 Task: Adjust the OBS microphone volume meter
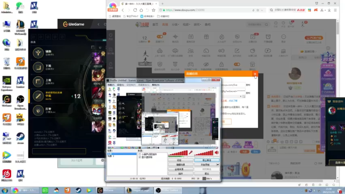point(178,153)
